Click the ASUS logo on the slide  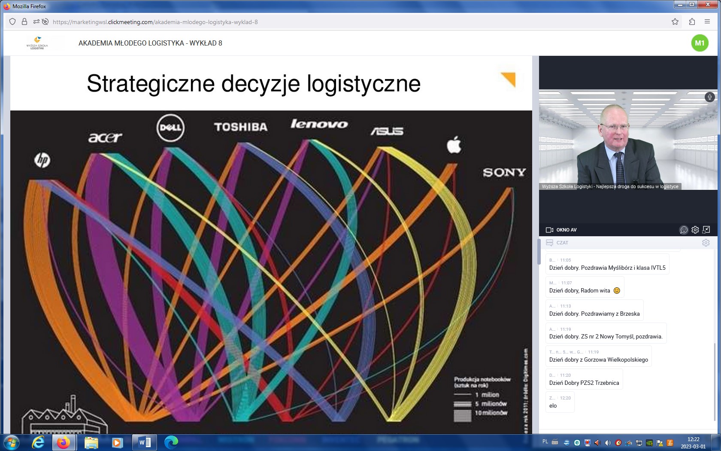tap(387, 131)
